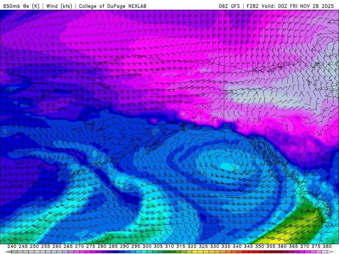Select the "Valid: 00Z FRI NOV 28 2025" text

pos(298,6)
